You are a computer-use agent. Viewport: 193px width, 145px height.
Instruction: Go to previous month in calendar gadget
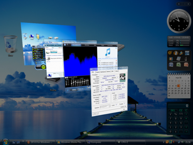(x=169, y=78)
